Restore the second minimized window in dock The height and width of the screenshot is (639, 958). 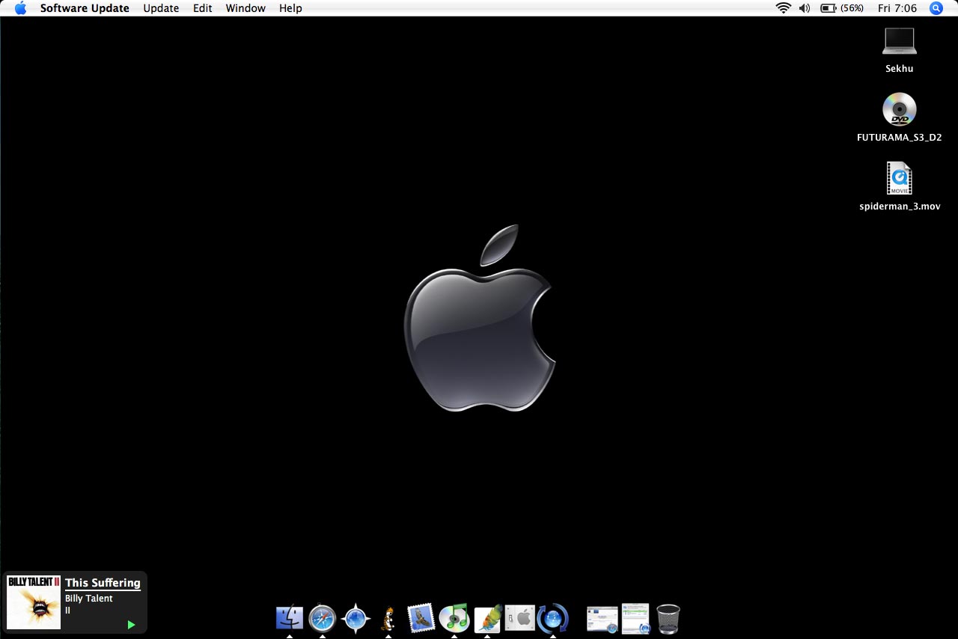pos(635,619)
